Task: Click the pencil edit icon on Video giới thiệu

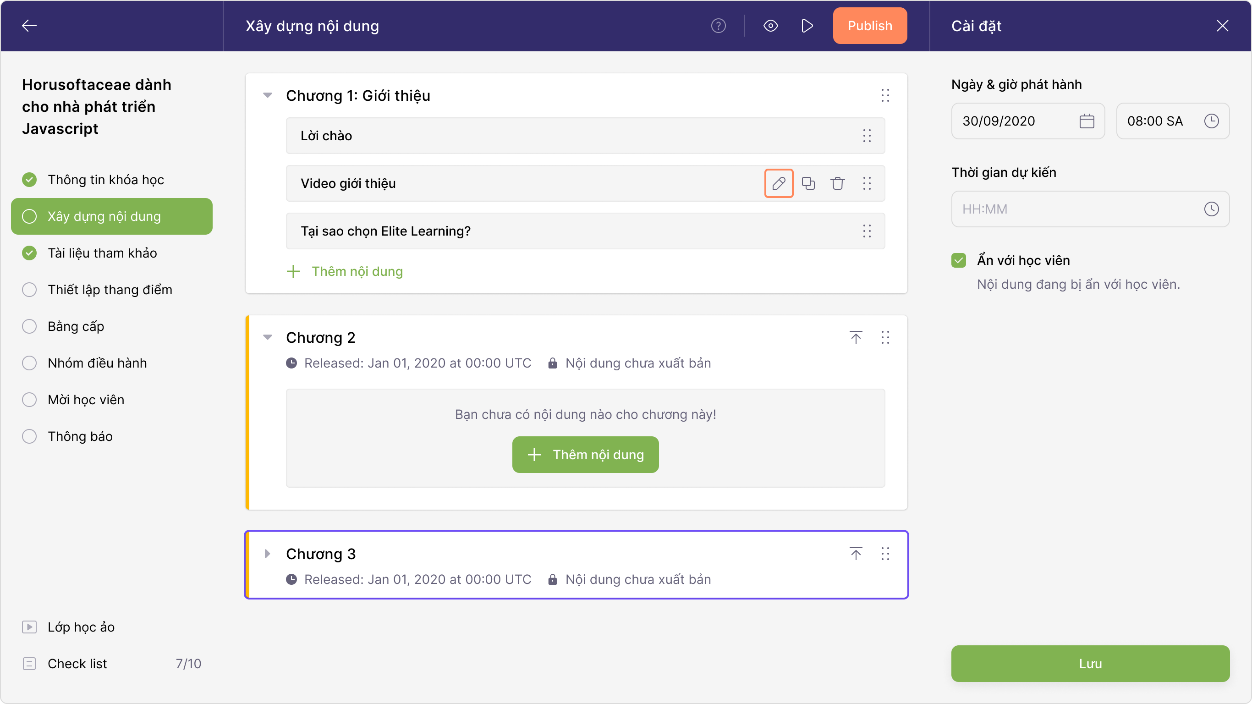Action: click(779, 183)
